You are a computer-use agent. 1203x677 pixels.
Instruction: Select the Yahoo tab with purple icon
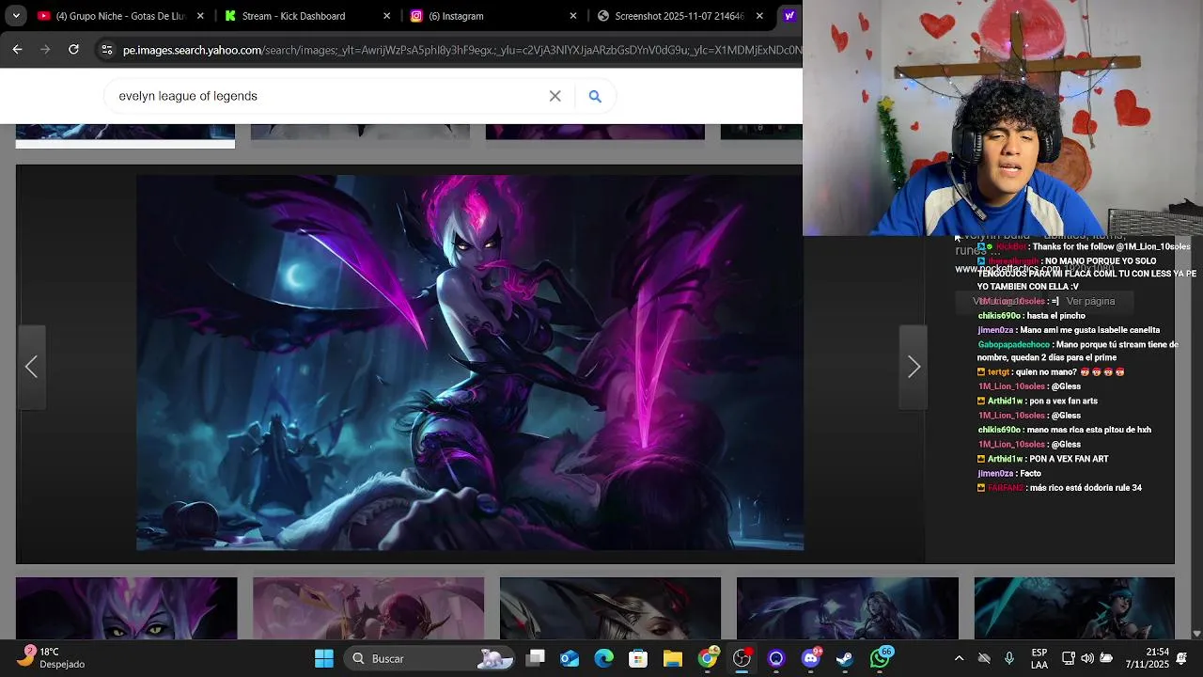(790, 16)
